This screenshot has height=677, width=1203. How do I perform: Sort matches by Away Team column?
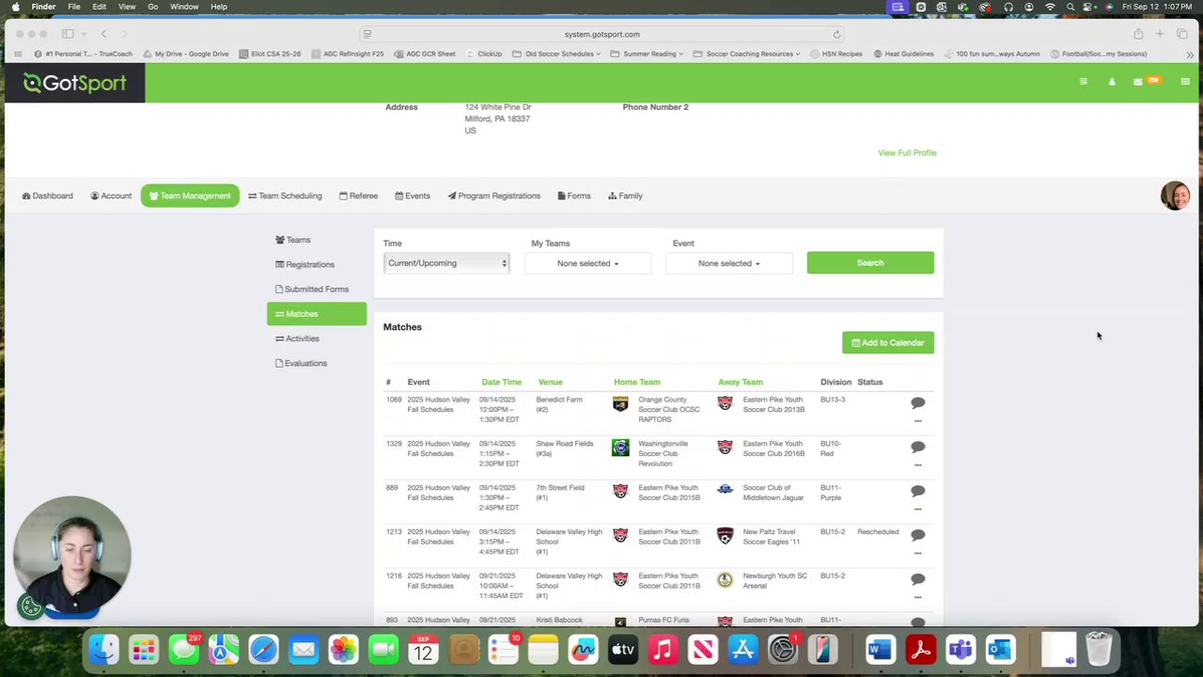click(x=740, y=382)
